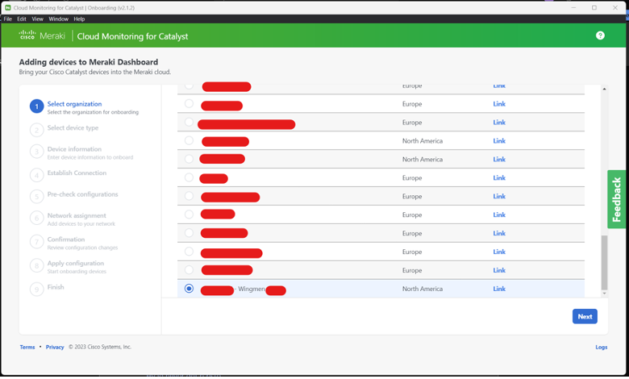This screenshot has height=379, width=629.
Task: Open the File menu
Action: pyautogui.click(x=8, y=19)
